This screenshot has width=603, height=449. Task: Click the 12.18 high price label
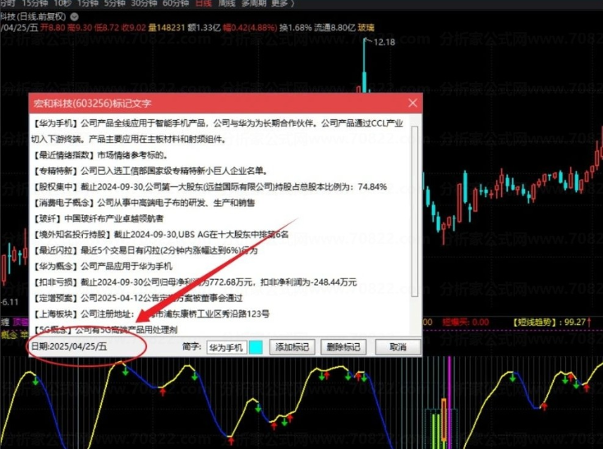pyautogui.click(x=384, y=42)
